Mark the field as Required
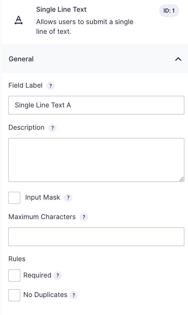This screenshot has height=315, width=188. 14,275
